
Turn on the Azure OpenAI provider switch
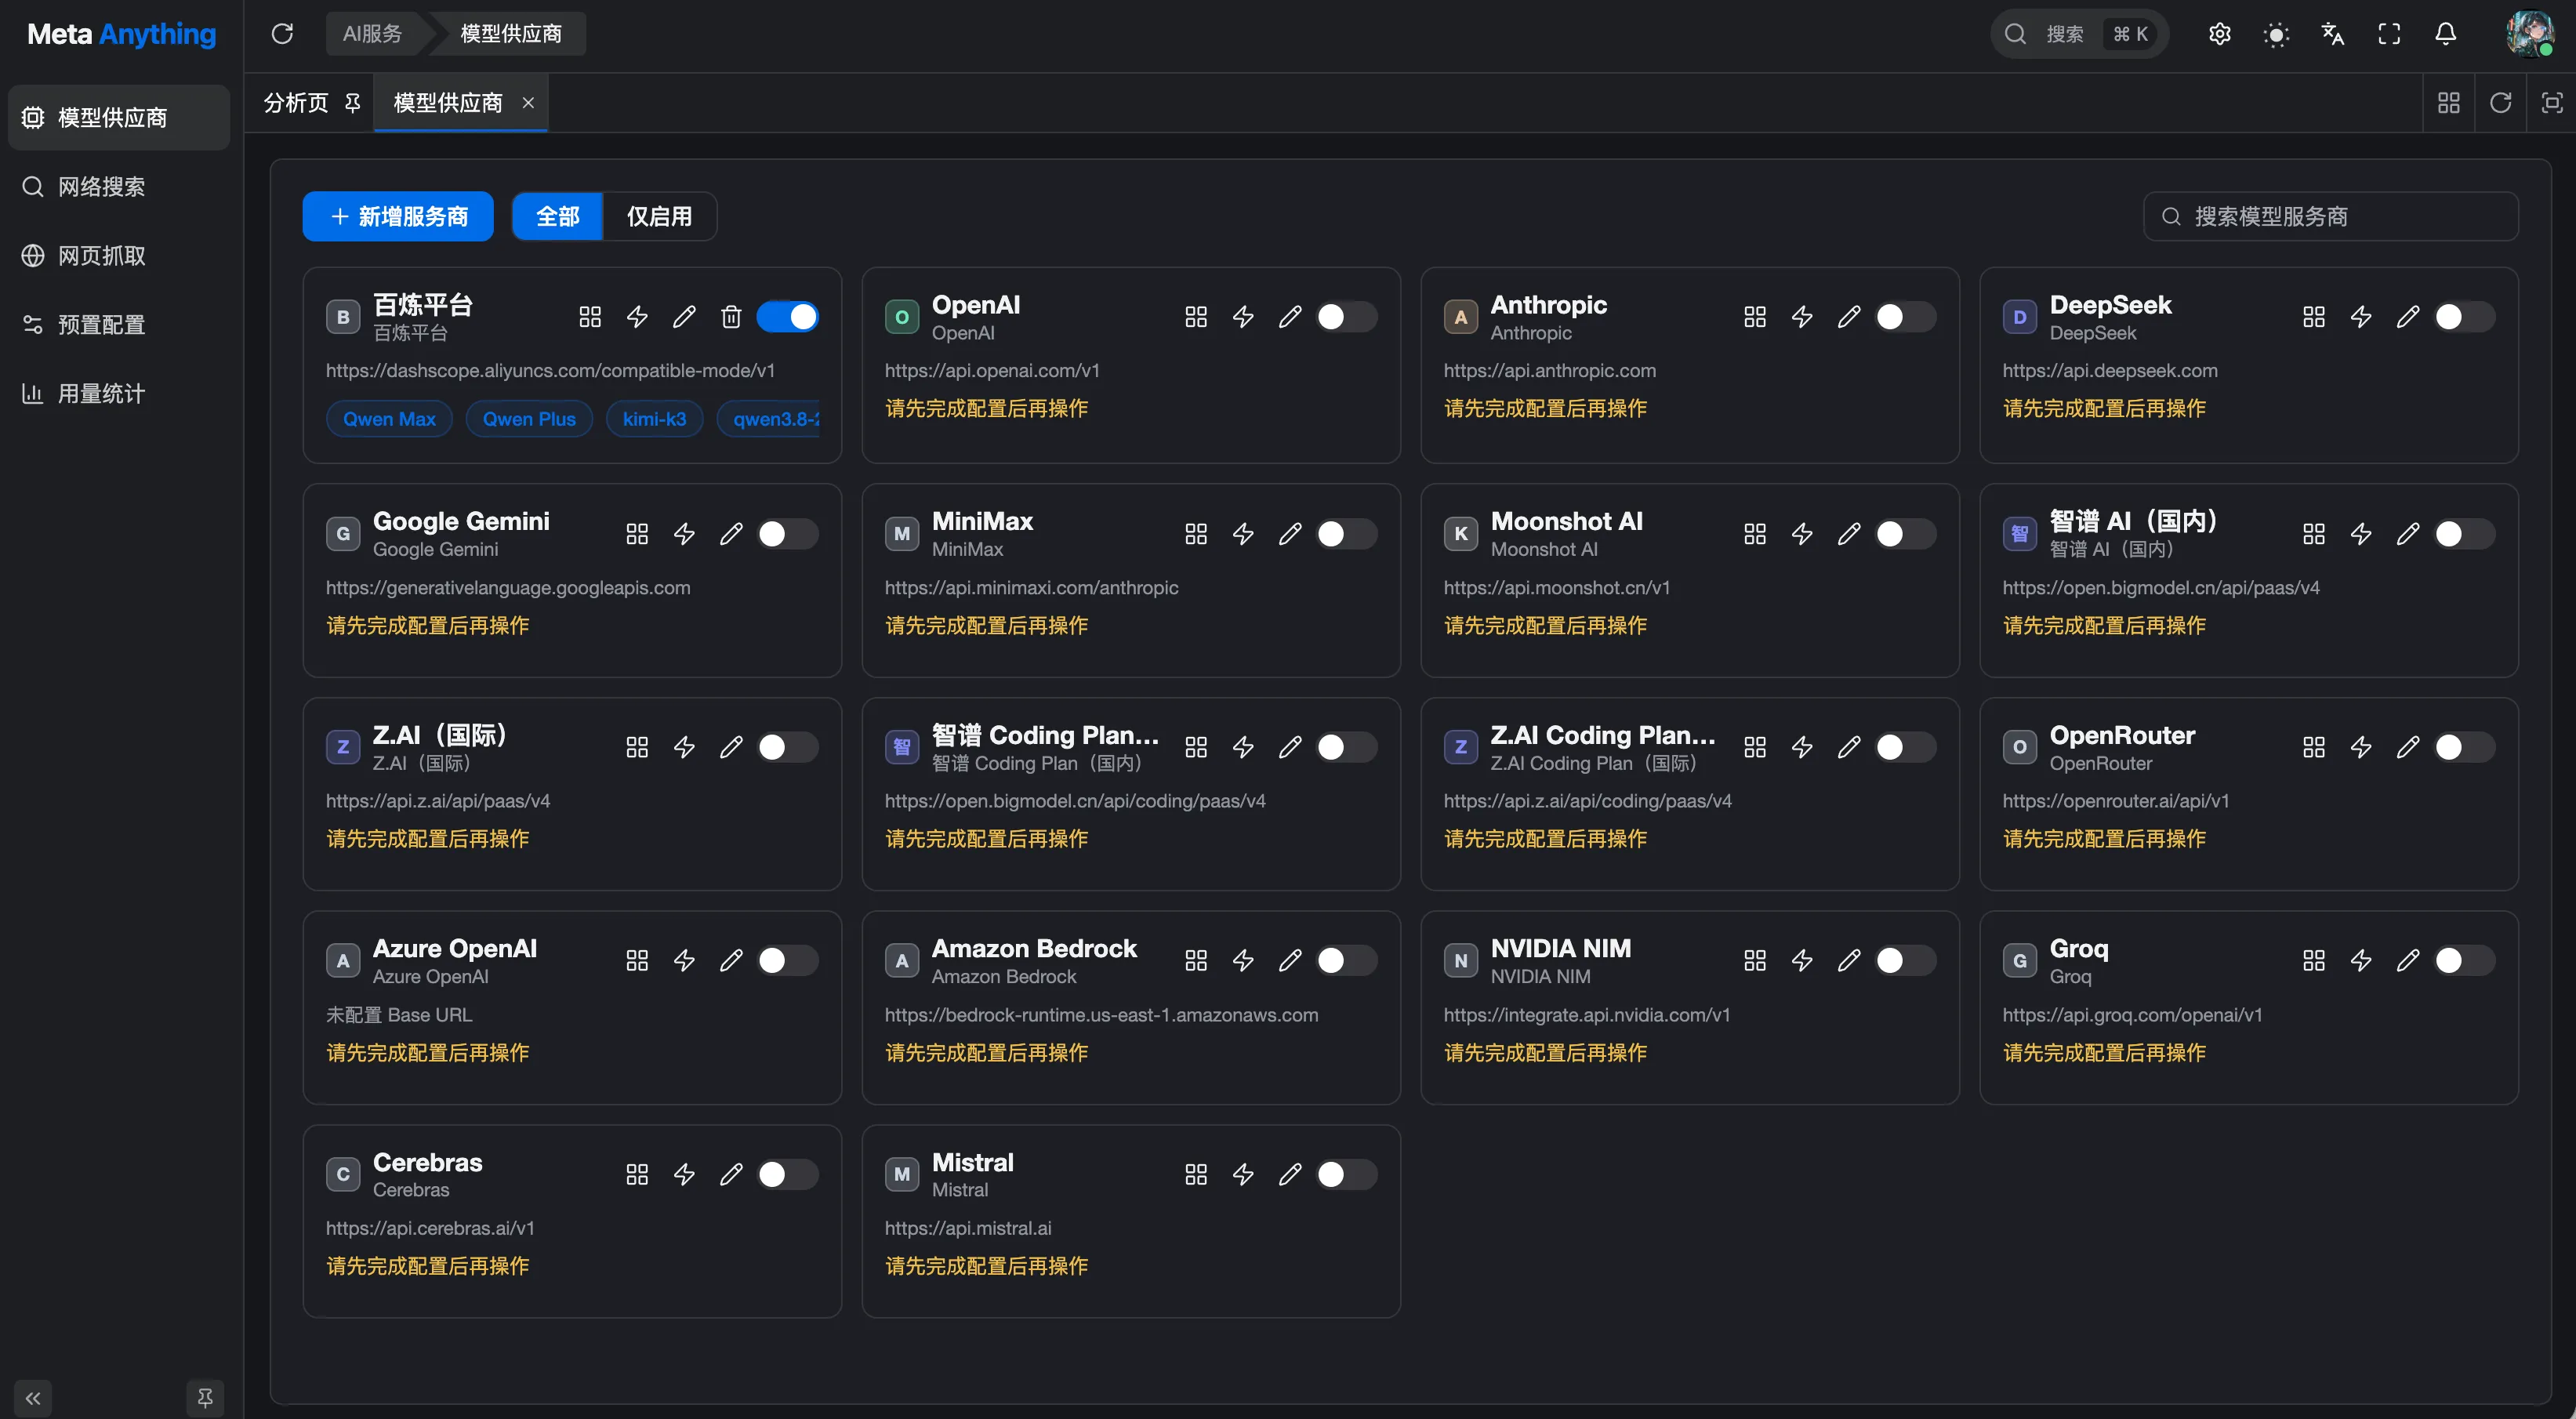coord(788,961)
